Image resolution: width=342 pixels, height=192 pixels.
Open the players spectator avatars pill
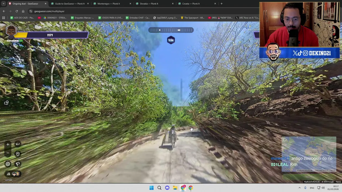point(13,174)
